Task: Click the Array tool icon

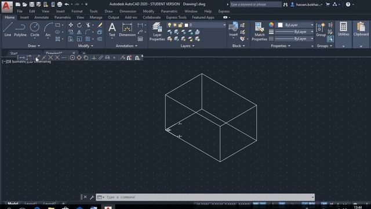Action: pyautogui.click(x=88, y=39)
